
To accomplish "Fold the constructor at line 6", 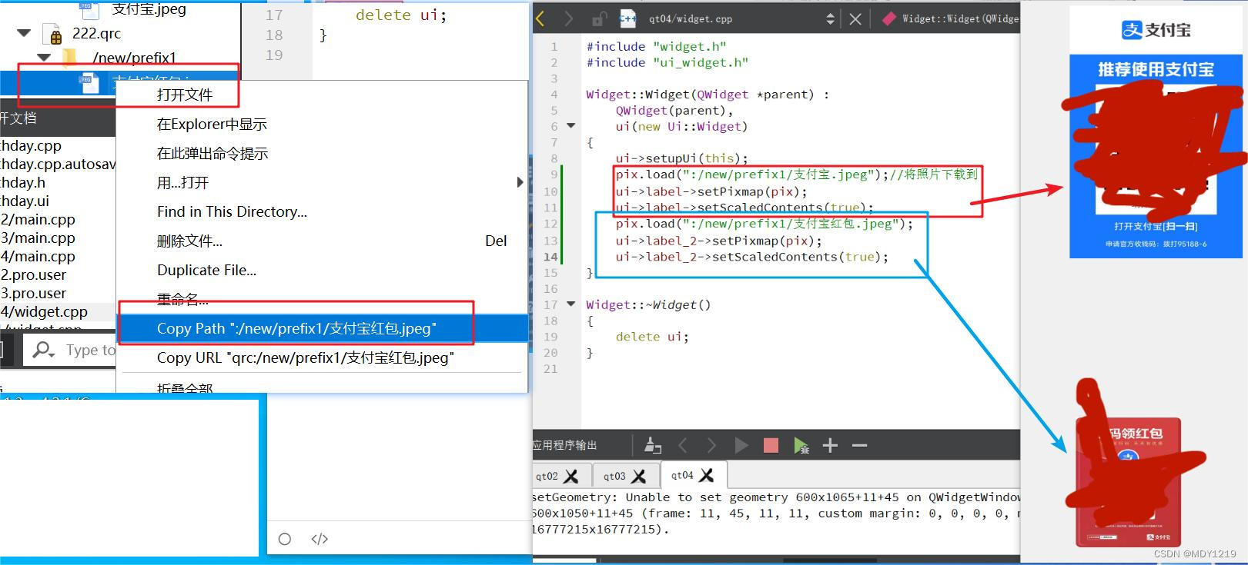I will 570,125.
